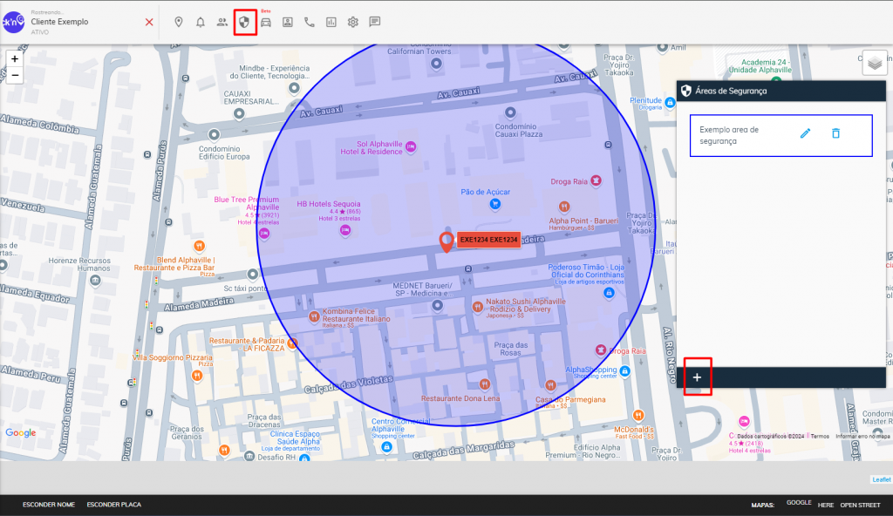Click the Esconder Nome option
Screen dimensions: 893x516
pos(49,505)
